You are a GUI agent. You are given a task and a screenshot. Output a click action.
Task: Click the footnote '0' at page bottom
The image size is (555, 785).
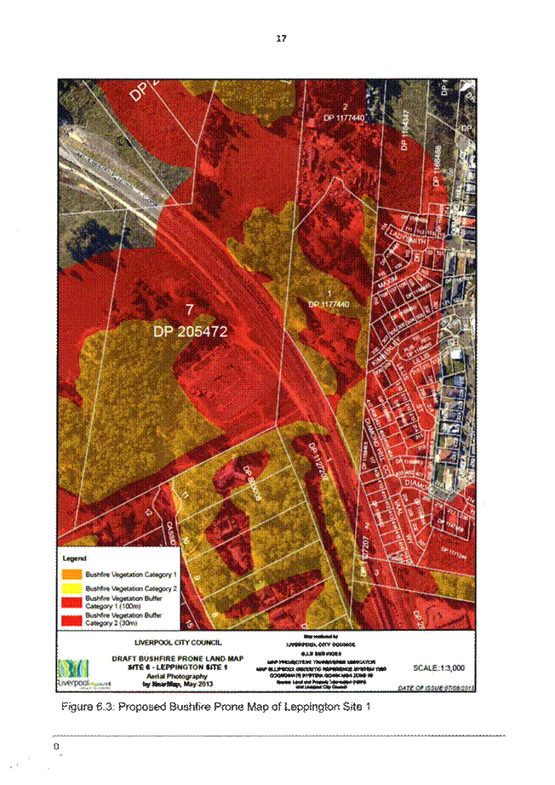(x=56, y=746)
